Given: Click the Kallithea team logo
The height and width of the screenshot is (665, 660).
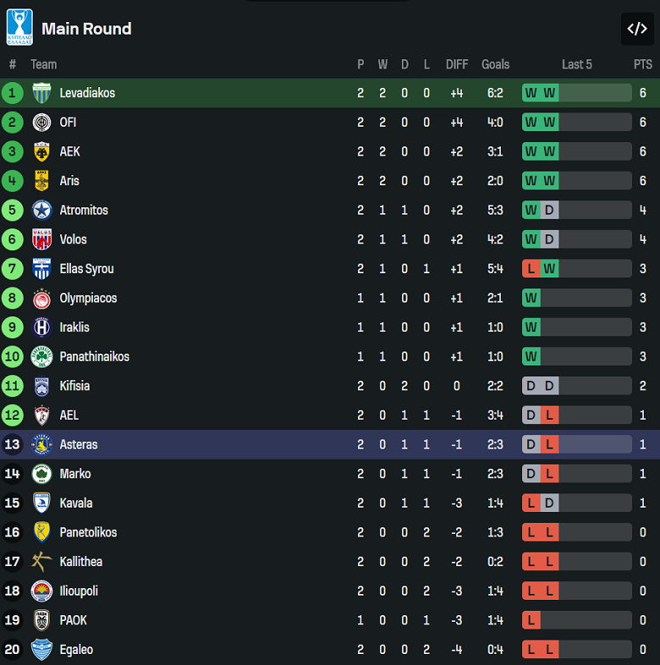Looking at the screenshot, I should coord(41,562).
